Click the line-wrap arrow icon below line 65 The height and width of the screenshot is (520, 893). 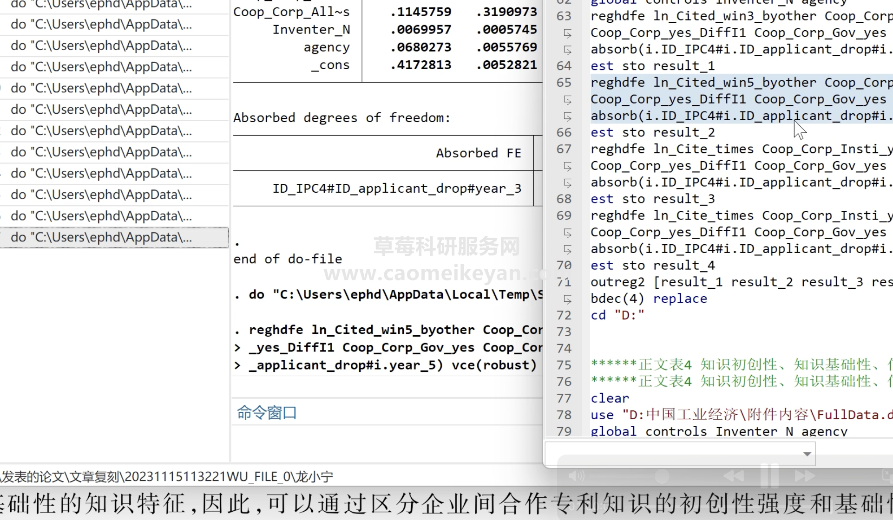(567, 99)
